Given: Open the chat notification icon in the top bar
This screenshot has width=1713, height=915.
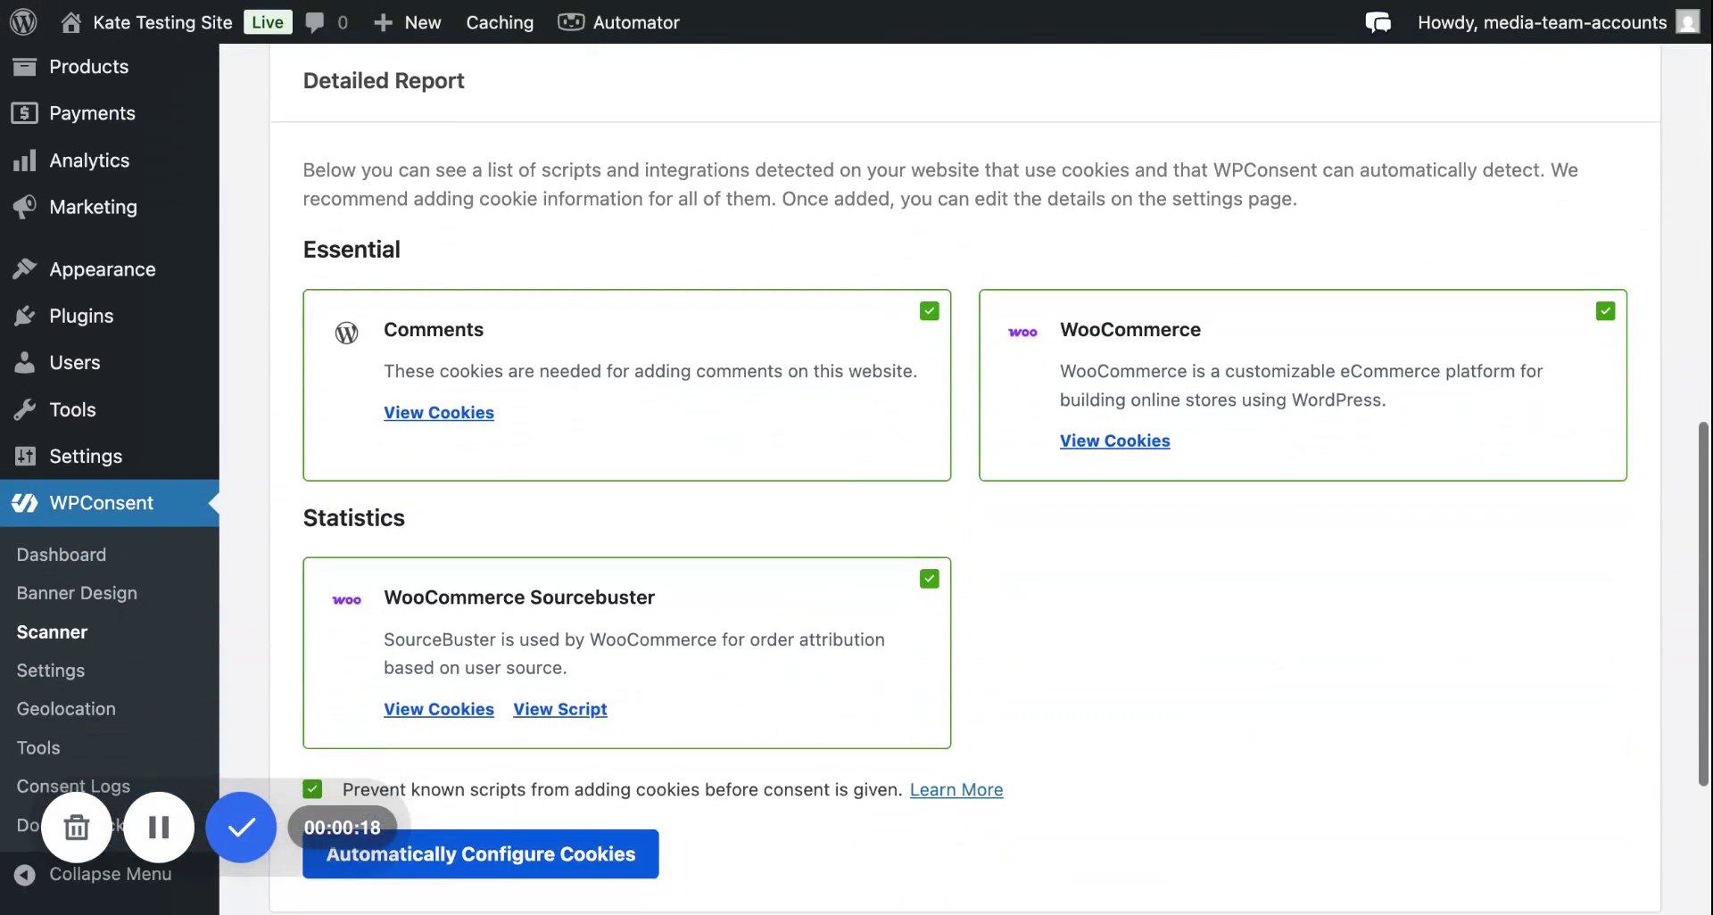Looking at the screenshot, I should (1378, 22).
